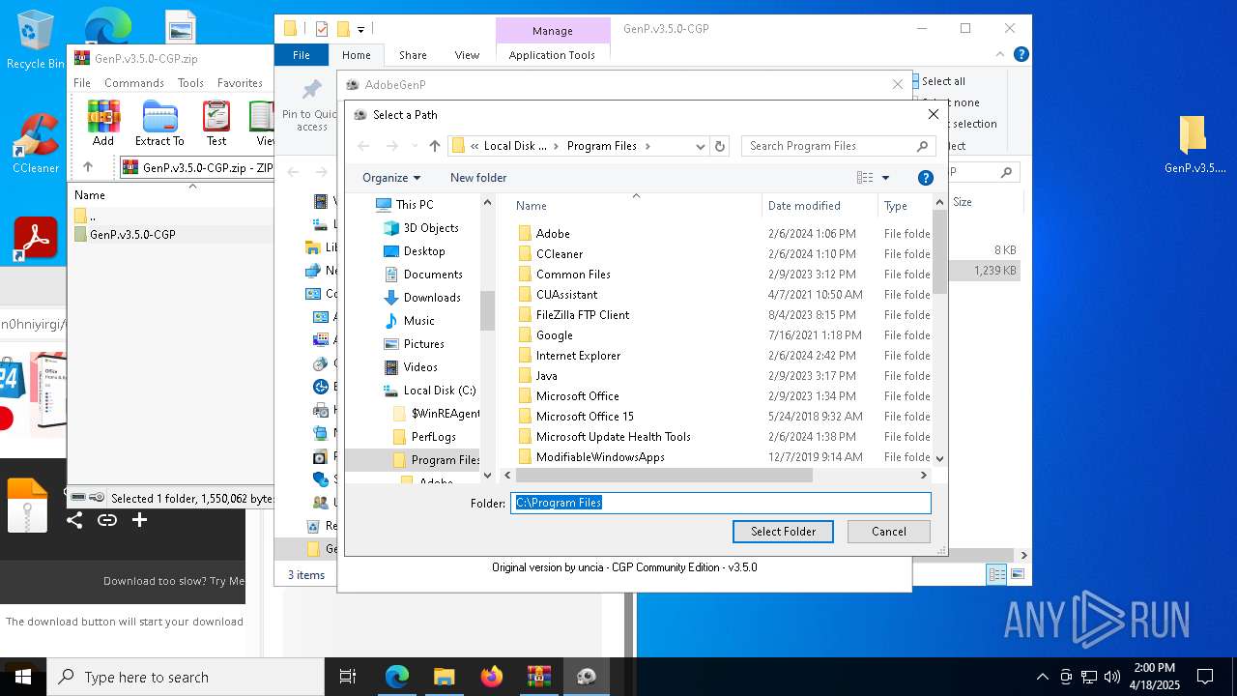Click Local Disk breadcrumb in address bar

[515, 146]
